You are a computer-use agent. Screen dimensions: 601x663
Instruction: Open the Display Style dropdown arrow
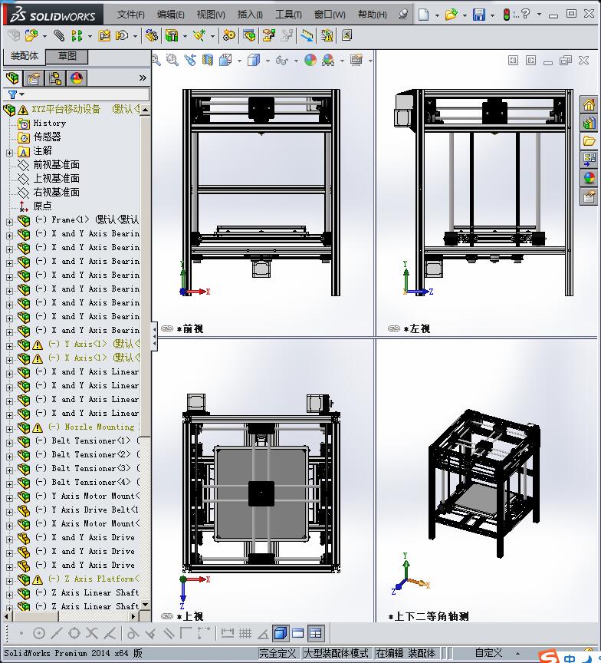click(268, 61)
